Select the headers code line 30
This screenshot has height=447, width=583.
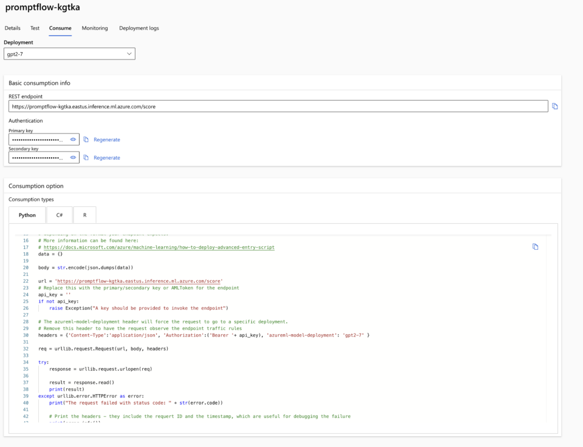coord(204,335)
